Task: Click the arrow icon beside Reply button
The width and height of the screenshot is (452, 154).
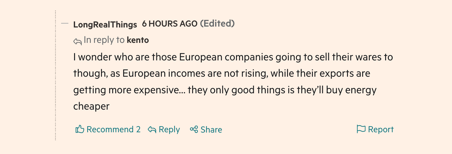Action: point(152,130)
